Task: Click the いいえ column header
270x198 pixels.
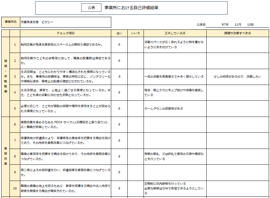Action: click(135, 33)
